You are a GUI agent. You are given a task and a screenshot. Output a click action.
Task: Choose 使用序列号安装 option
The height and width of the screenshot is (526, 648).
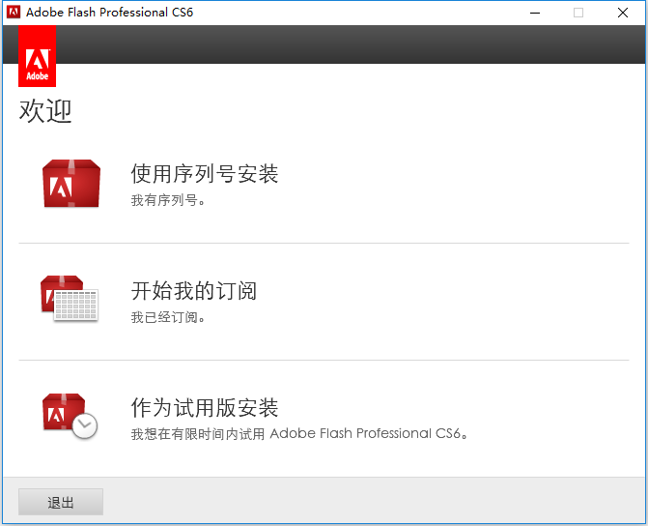point(205,174)
